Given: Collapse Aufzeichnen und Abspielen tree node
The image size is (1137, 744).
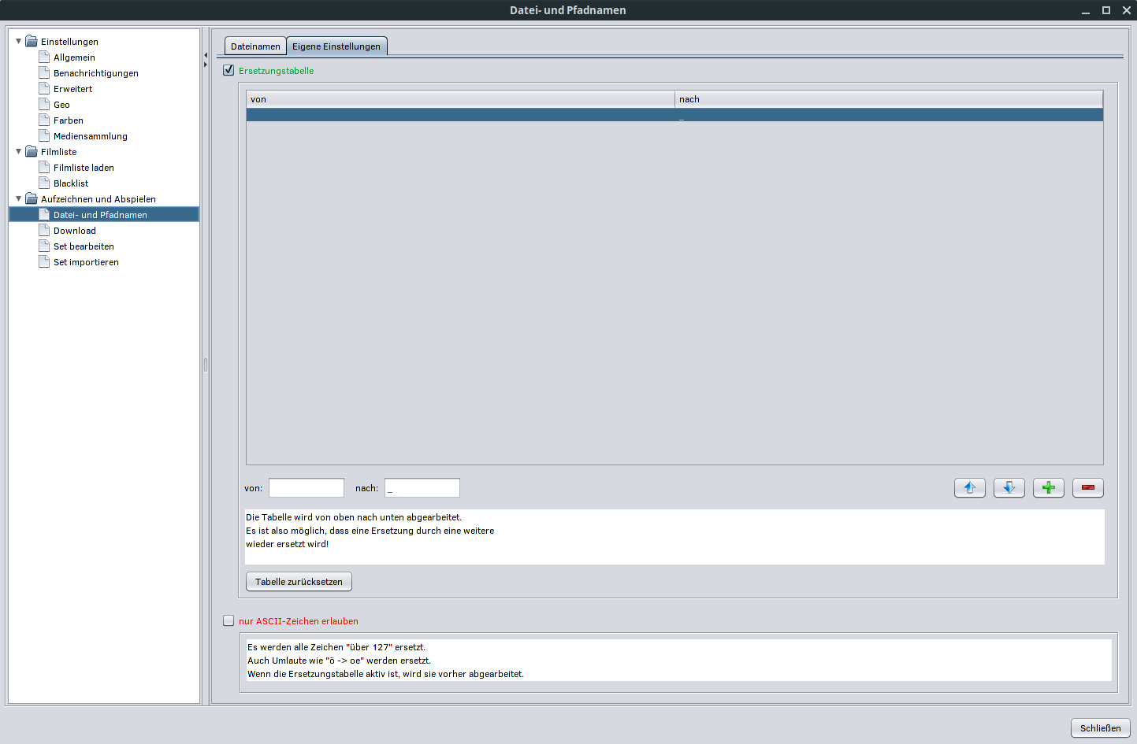Looking at the screenshot, I should tap(19, 199).
